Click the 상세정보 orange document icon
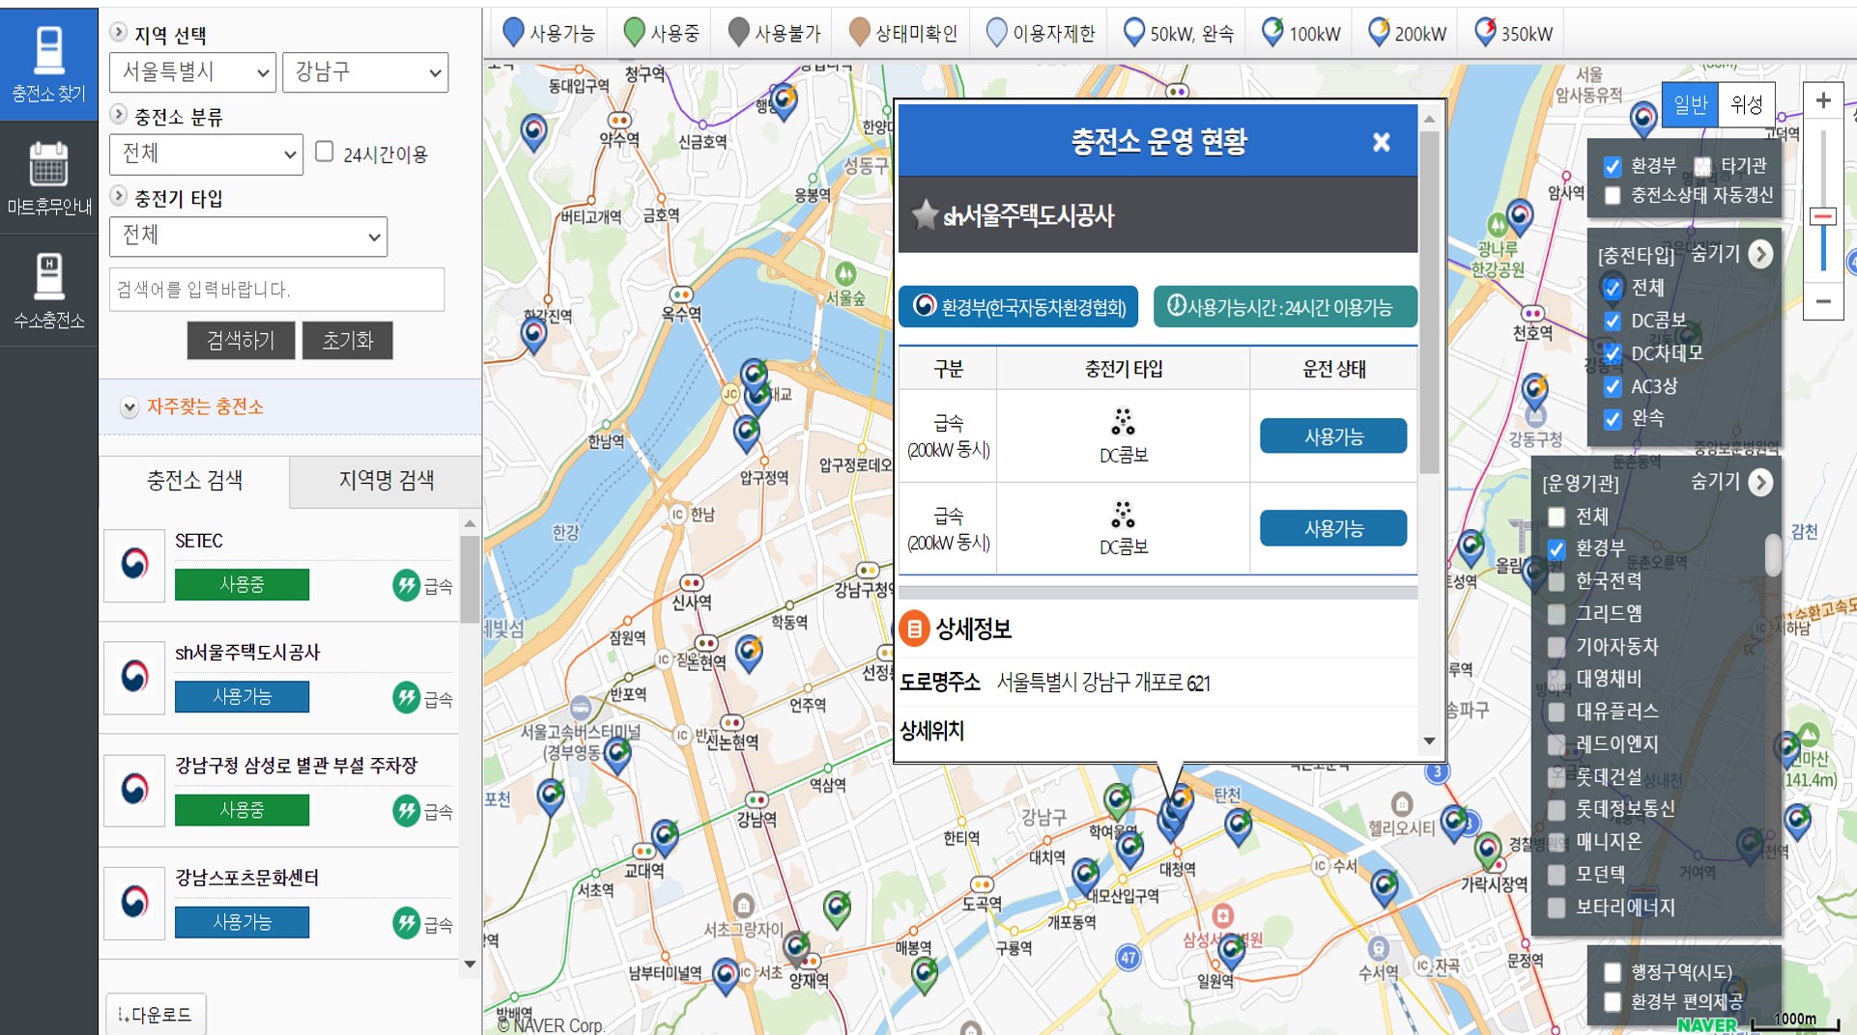 (x=913, y=629)
